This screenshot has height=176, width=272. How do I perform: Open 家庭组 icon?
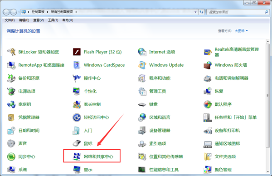pos(11,104)
